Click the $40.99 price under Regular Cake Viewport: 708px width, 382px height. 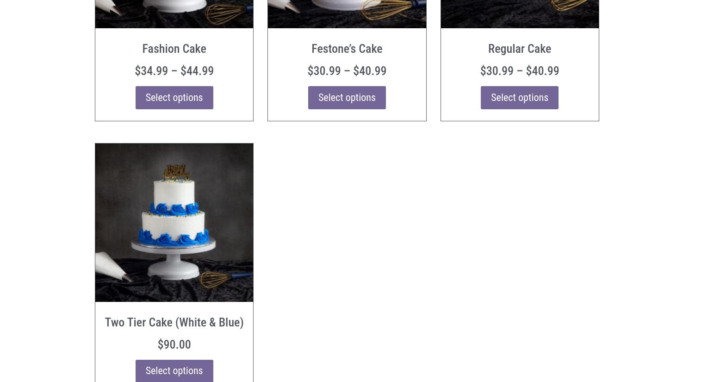pos(542,71)
